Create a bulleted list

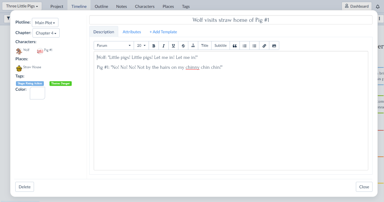click(254, 46)
